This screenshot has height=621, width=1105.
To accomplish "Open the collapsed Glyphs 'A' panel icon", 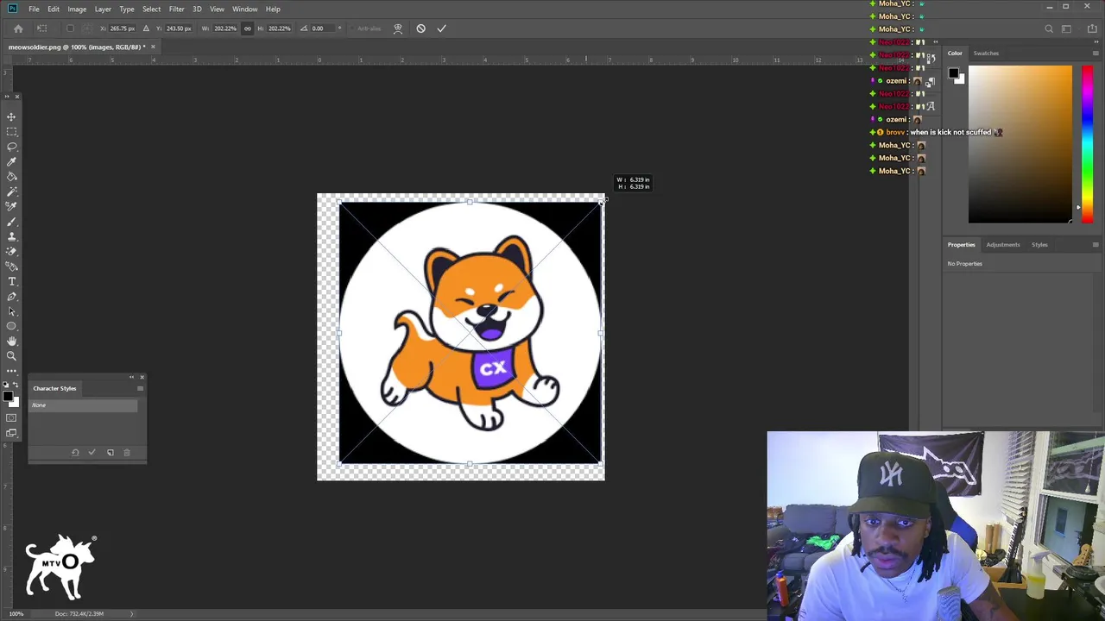I will pos(930,106).
